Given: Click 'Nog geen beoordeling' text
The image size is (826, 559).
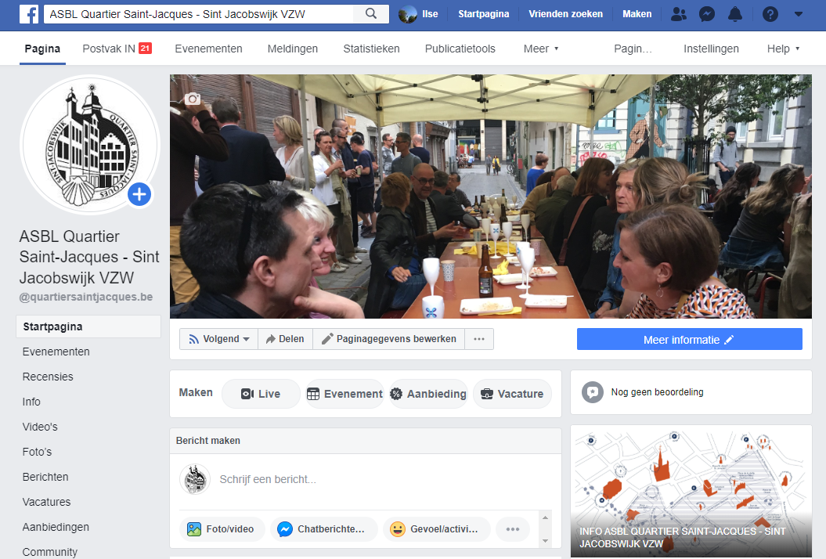Looking at the screenshot, I should click(x=657, y=392).
